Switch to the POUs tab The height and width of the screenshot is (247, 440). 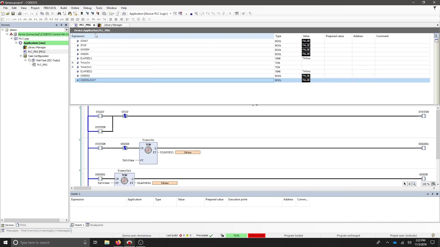click(21, 225)
